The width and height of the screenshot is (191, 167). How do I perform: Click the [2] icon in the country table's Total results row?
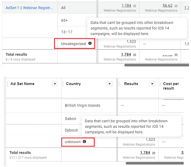[154, 153]
